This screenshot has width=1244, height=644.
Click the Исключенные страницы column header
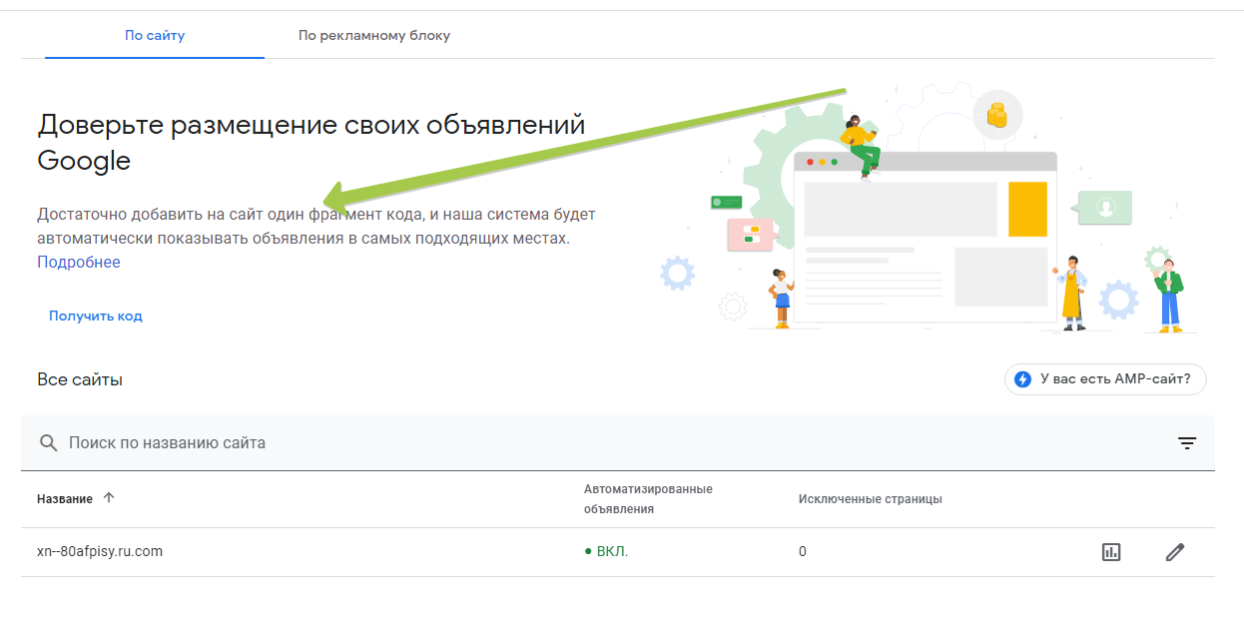[871, 499]
